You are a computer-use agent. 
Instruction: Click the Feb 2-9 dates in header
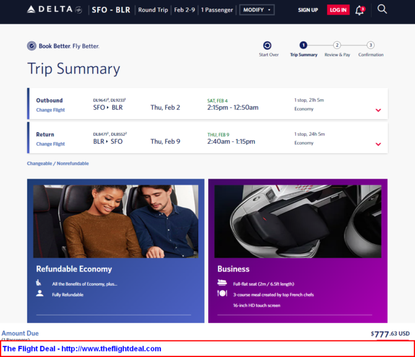[x=185, y=10]
